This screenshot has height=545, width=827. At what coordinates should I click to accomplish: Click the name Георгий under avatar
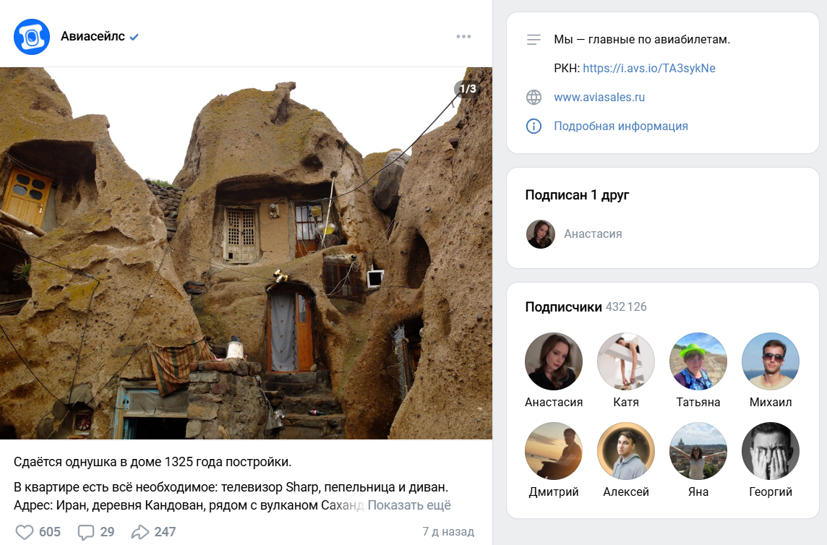[x=771, y=492]
